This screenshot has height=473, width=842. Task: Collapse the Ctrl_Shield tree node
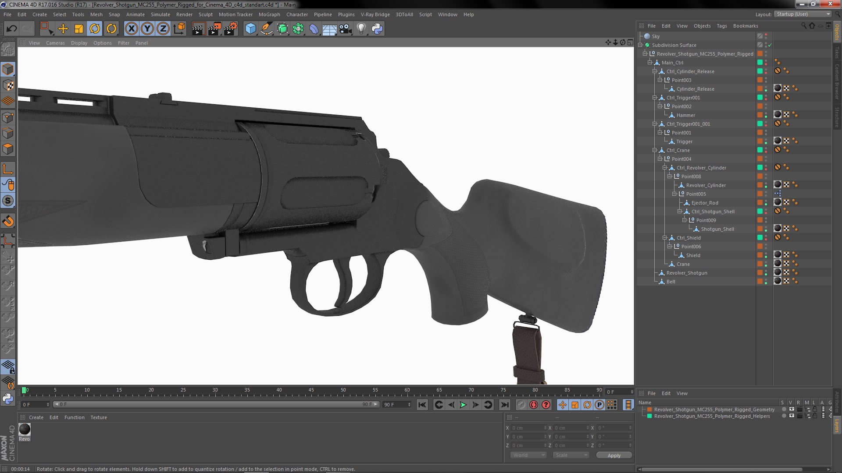click(x=665, y=238)
